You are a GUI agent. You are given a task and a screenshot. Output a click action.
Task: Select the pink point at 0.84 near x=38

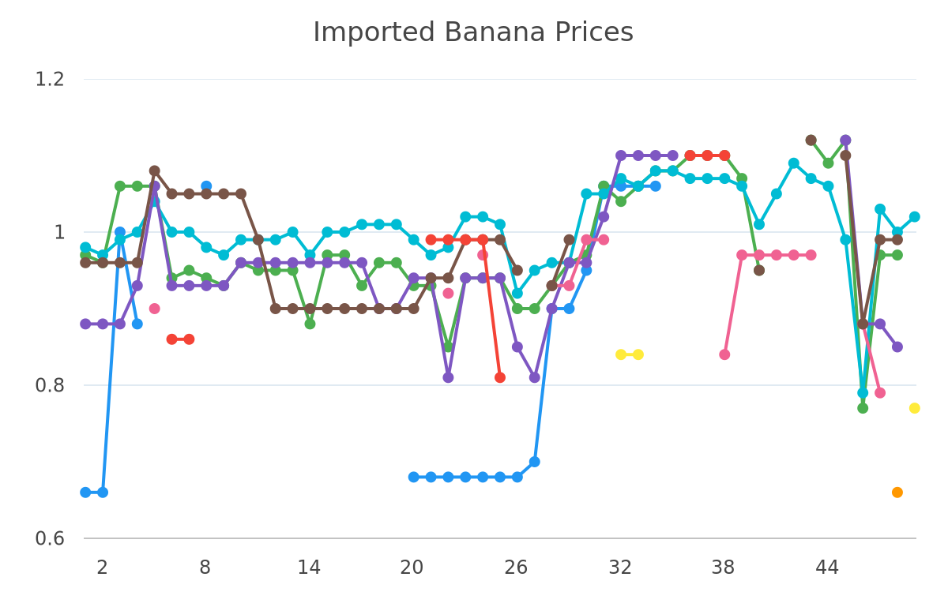[724, 354]
